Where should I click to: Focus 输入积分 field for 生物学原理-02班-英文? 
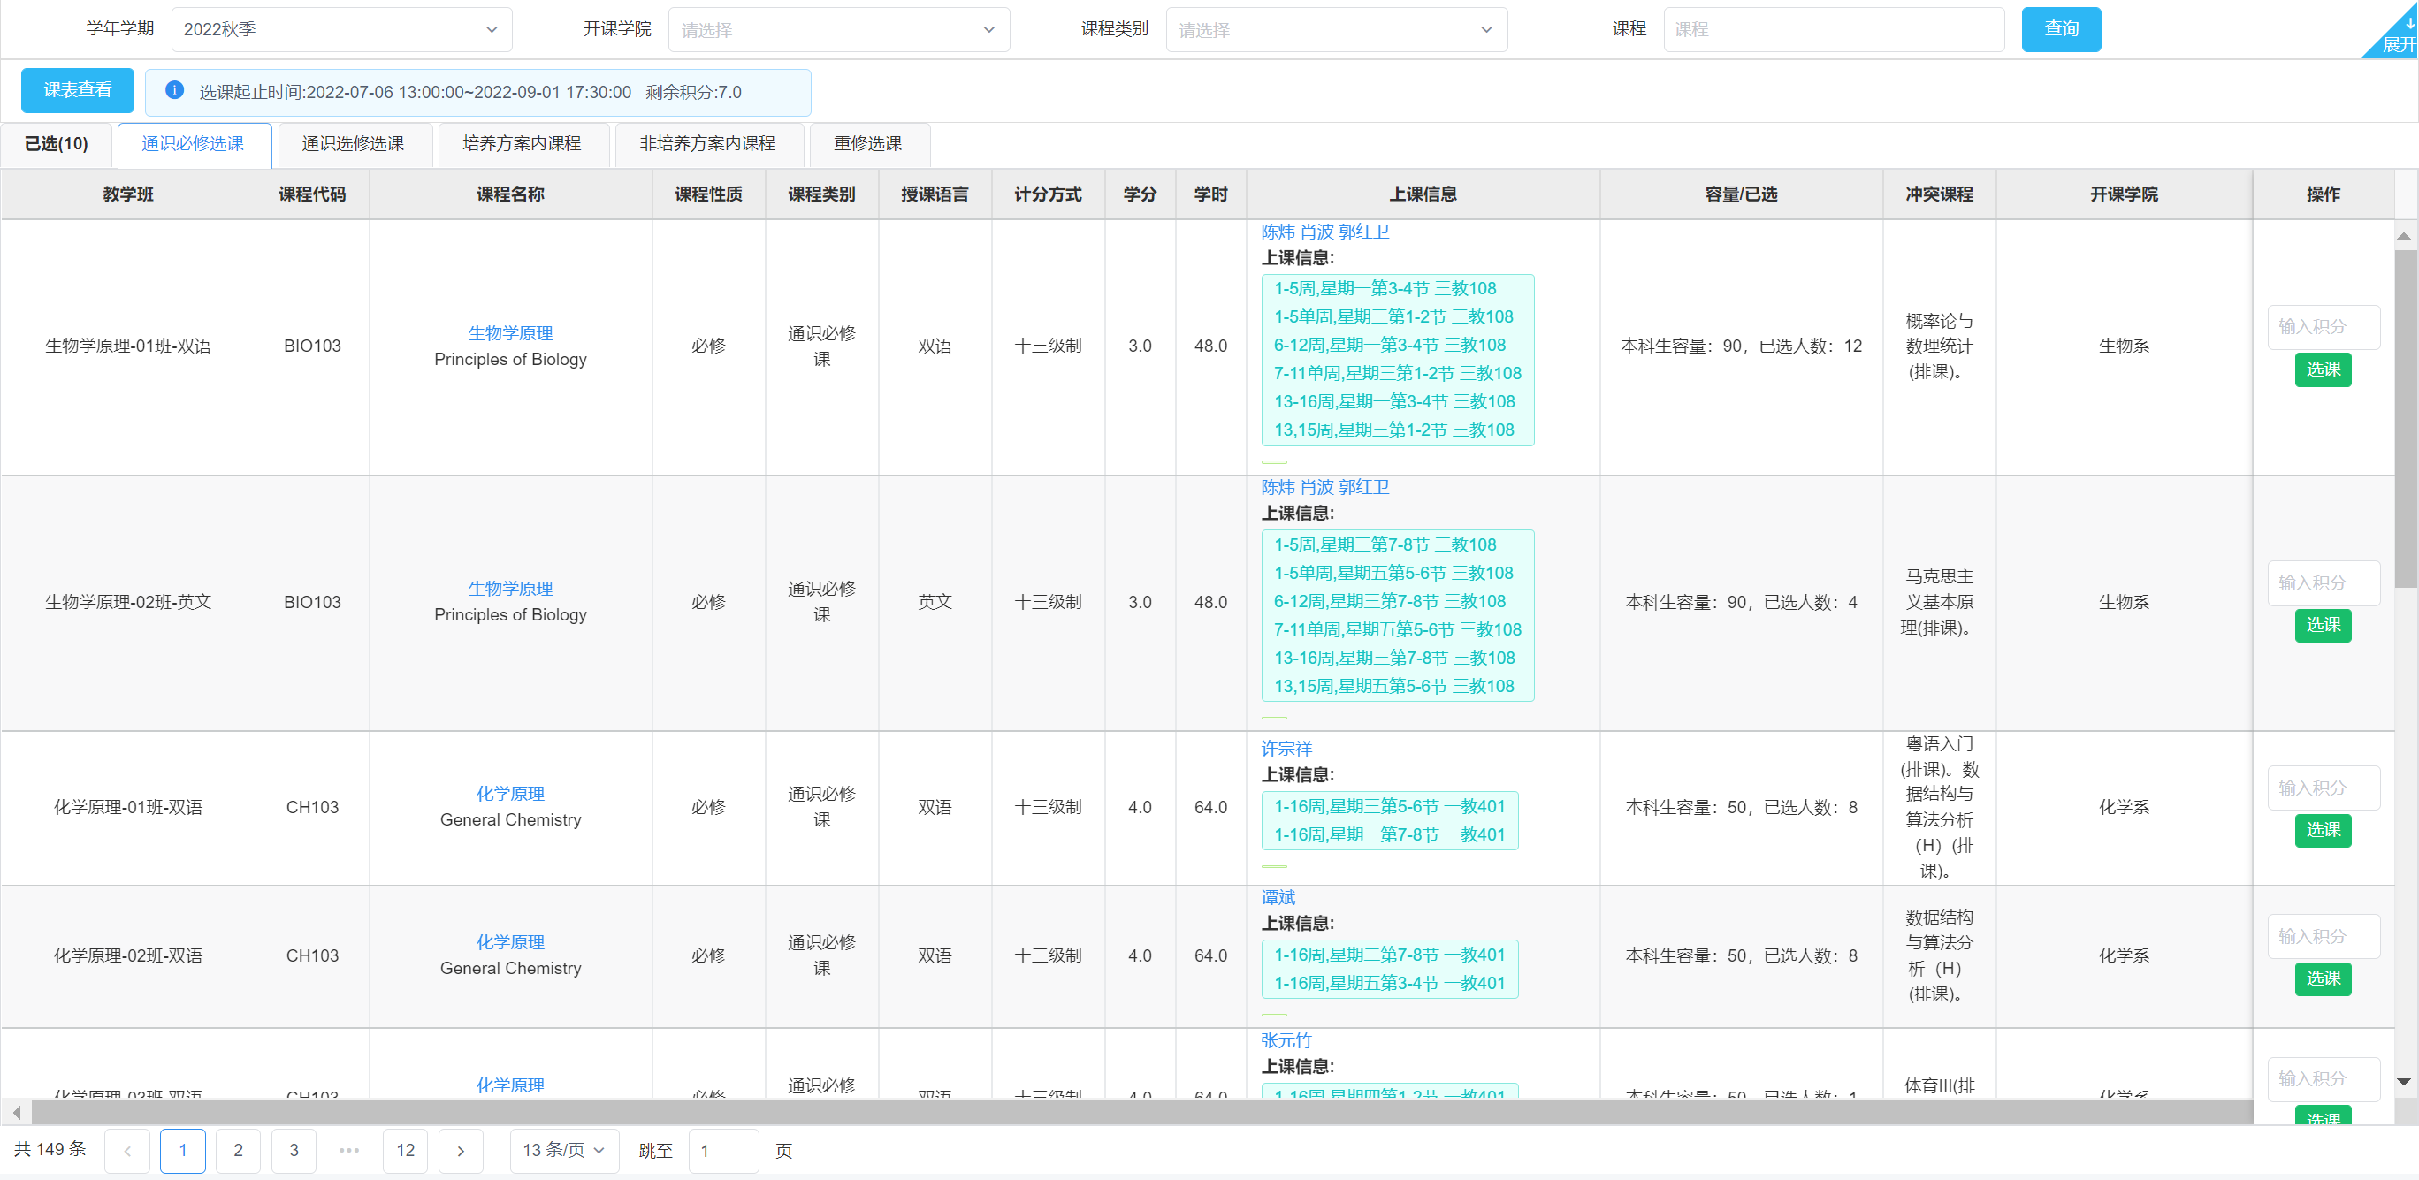(2324, 583)
